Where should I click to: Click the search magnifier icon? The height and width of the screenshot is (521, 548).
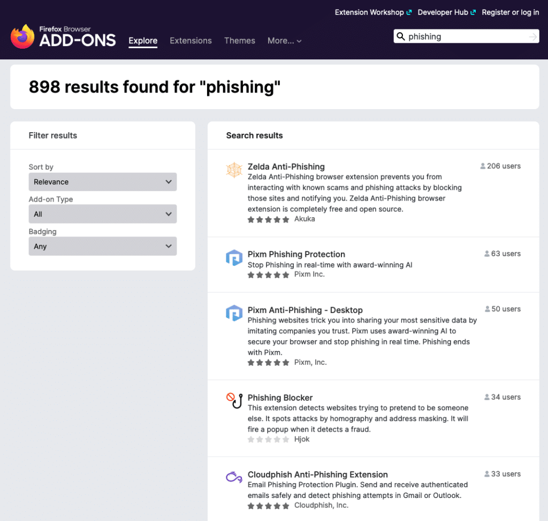click(401, 36)
